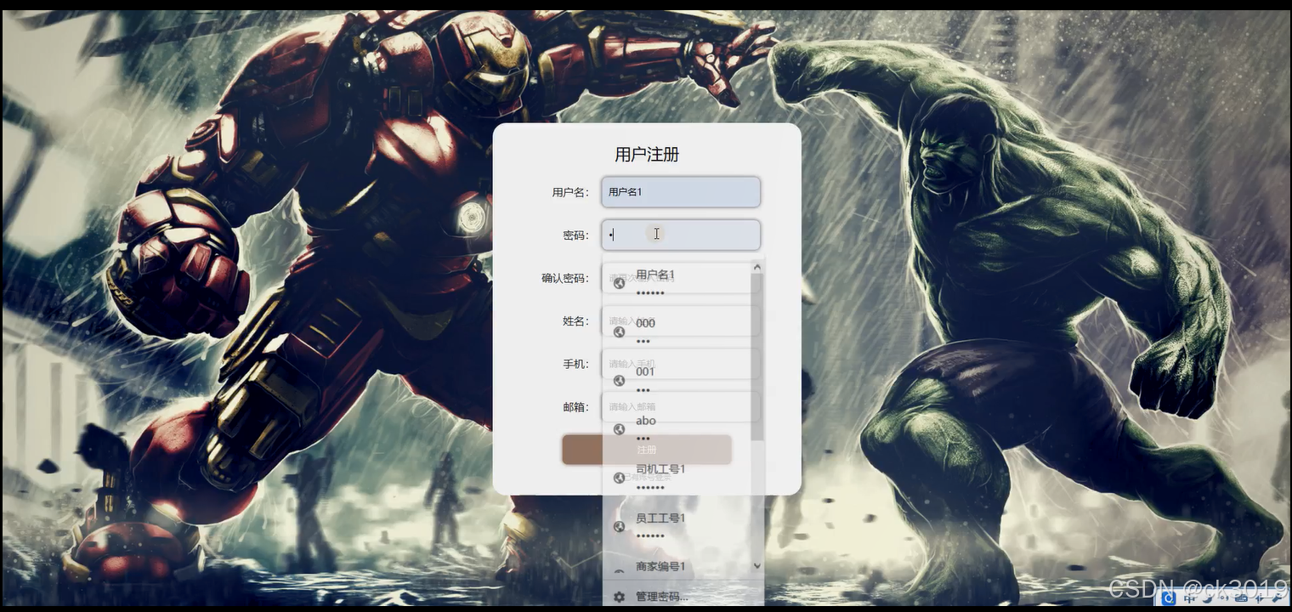1292x612 pixels.
Task: Click the blue input method logo icon
Action: point(1169,598)
